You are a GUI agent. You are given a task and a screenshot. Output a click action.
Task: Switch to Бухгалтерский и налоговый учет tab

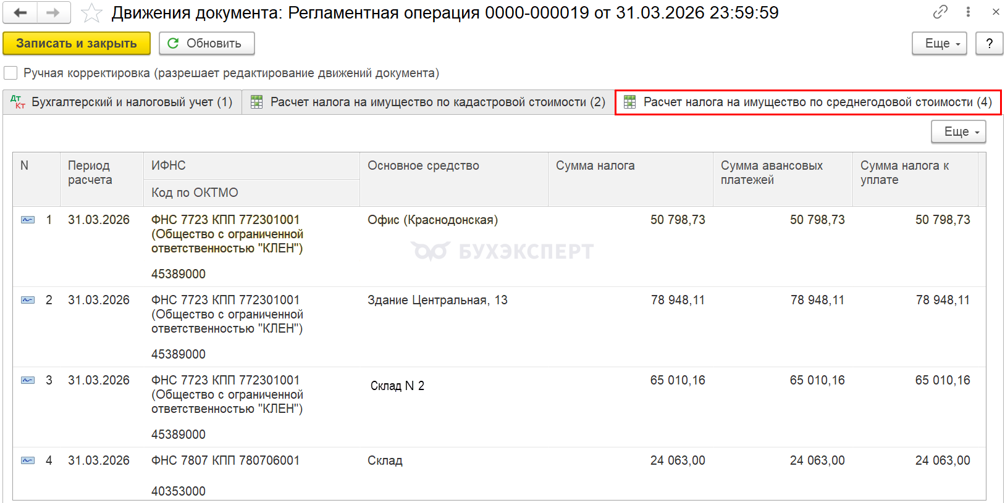click(122, 102)
